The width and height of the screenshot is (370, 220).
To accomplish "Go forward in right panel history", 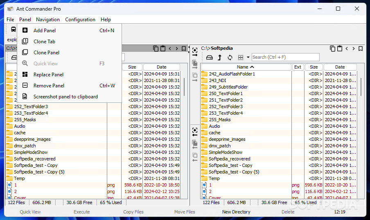I will pos(354,49).
